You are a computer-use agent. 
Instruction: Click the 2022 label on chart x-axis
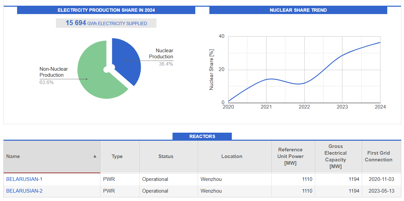pos(304,107)
